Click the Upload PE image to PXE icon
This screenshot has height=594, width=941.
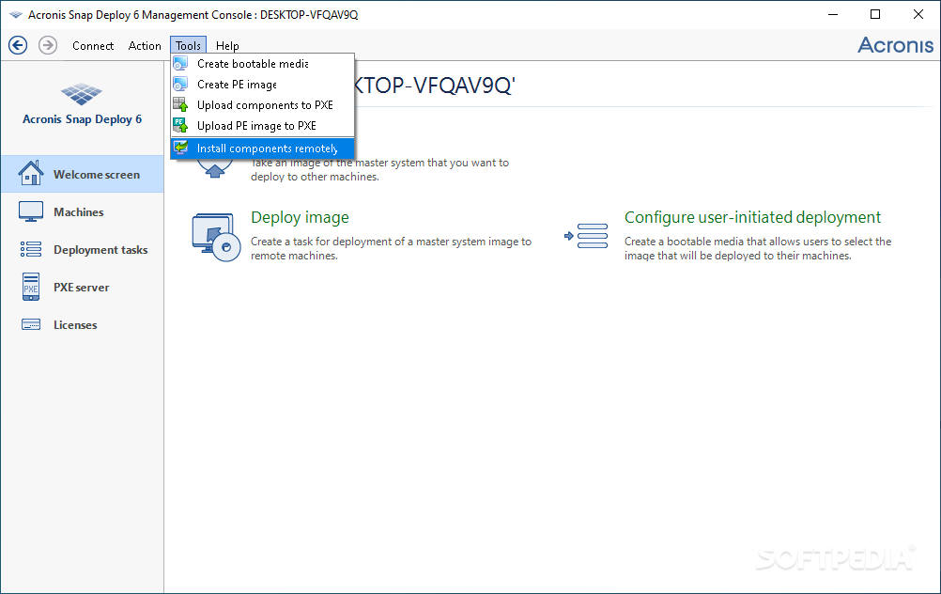(180, 125)
